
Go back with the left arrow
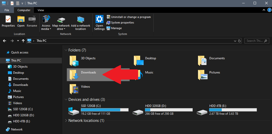pos(5,41)
